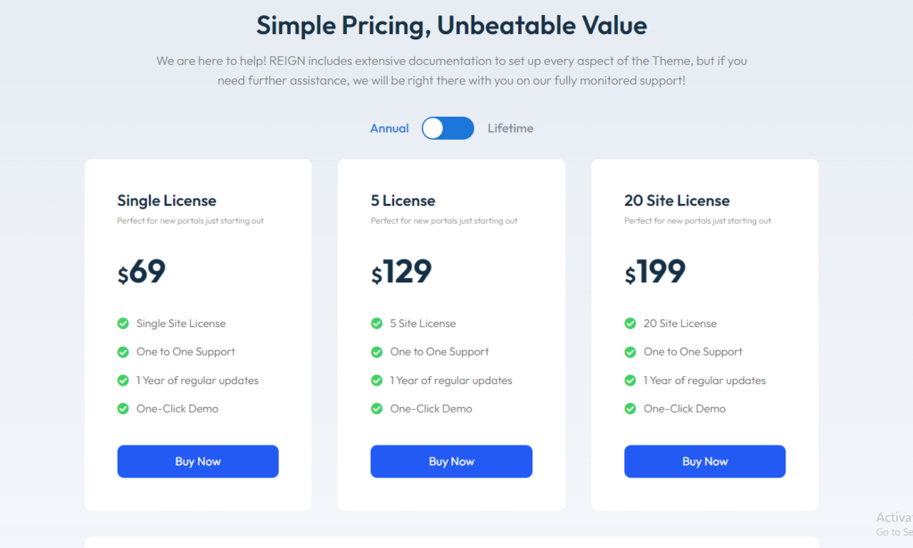Select the "Annual" billing option
The image size is (913, 548).
tap(390, 128)
